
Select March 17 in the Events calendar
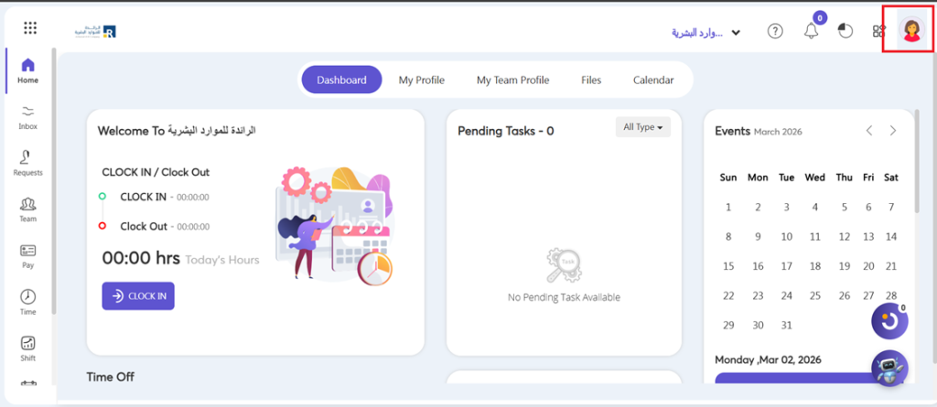pos(787,266)
